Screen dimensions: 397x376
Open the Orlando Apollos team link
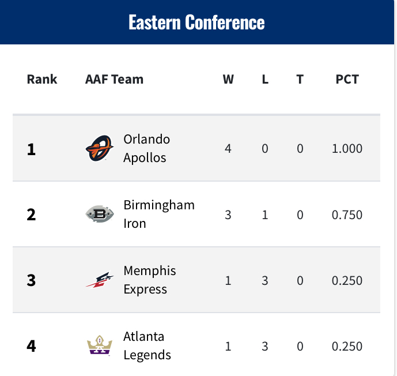(x=146, y=148)
